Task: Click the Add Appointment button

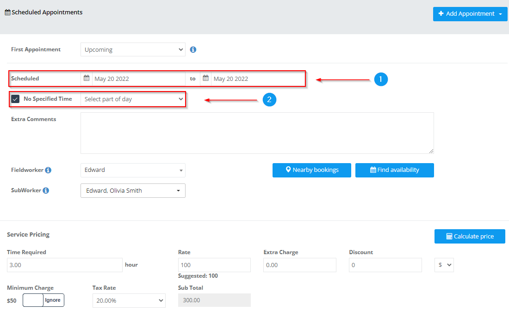Action: (470, 14)
